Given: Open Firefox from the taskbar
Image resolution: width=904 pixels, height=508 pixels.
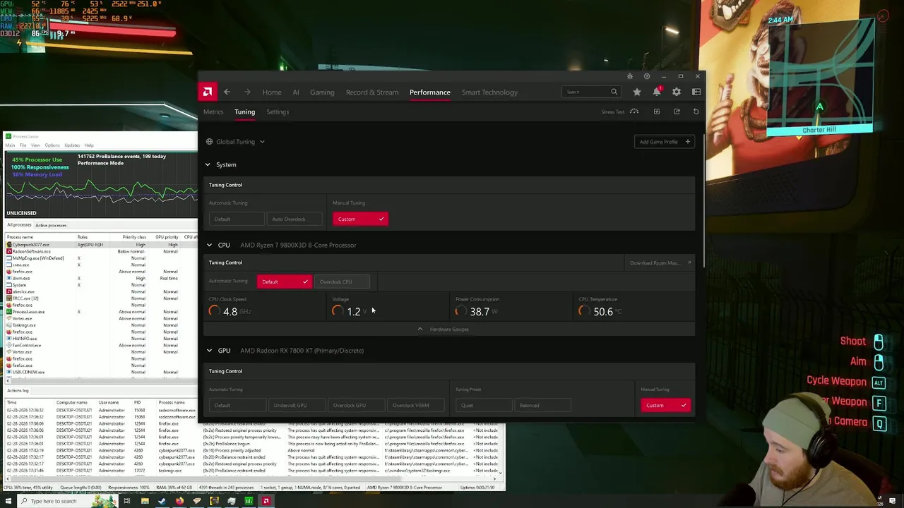Looking at the screenshot, I should (179, 501).
